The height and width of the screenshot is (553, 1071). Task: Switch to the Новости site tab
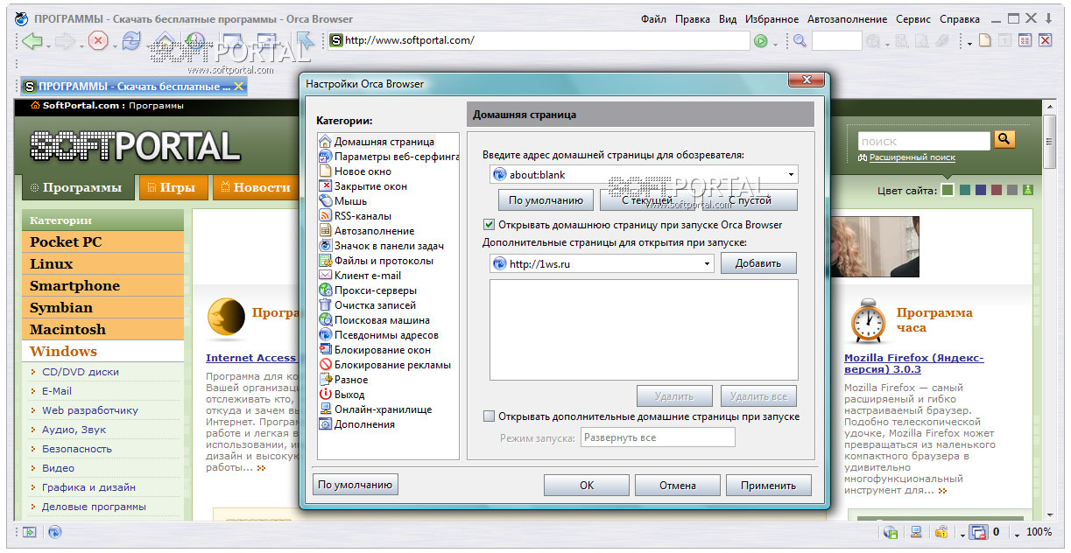[256, 187]
